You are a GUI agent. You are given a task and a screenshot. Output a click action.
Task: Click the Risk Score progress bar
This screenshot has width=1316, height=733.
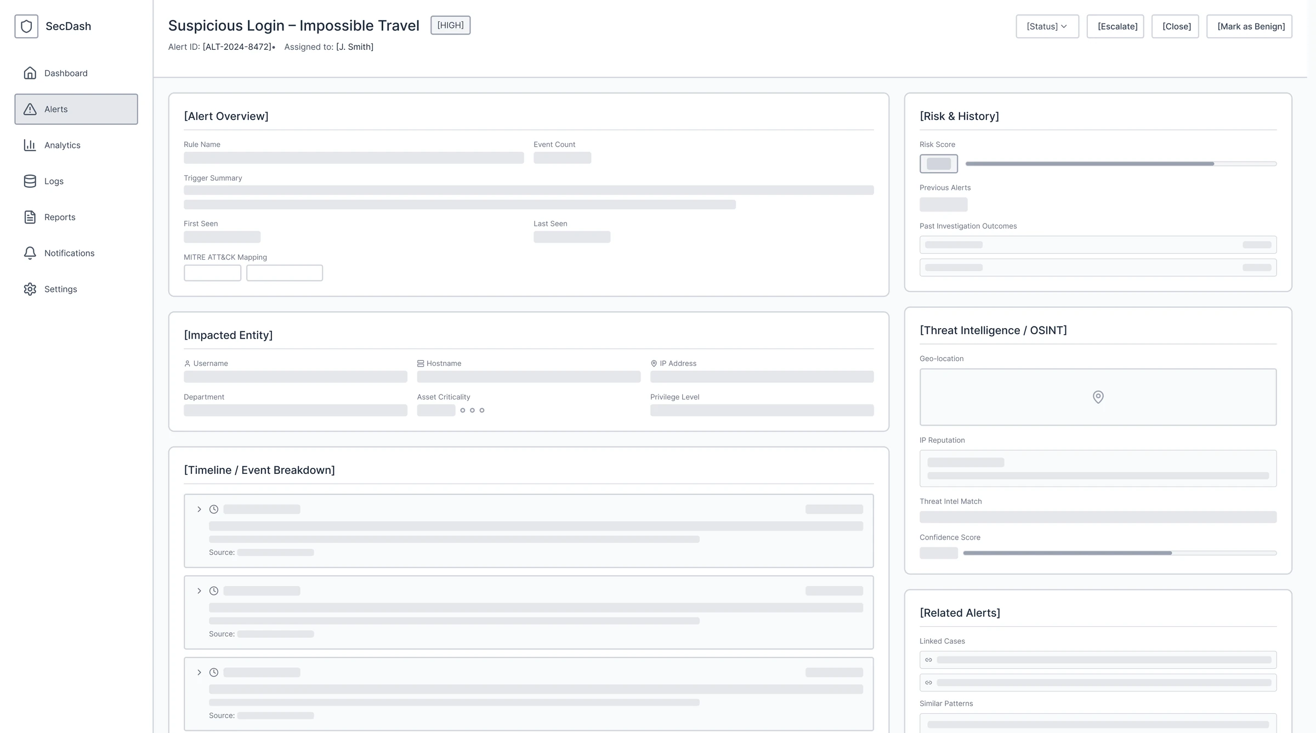point(1121,164)
